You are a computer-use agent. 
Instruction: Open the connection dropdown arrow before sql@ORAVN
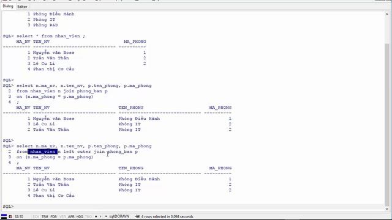[x=106, y=216]
